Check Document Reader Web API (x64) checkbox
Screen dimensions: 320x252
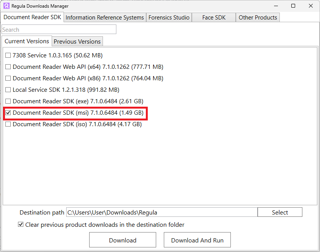pos(8,67)
